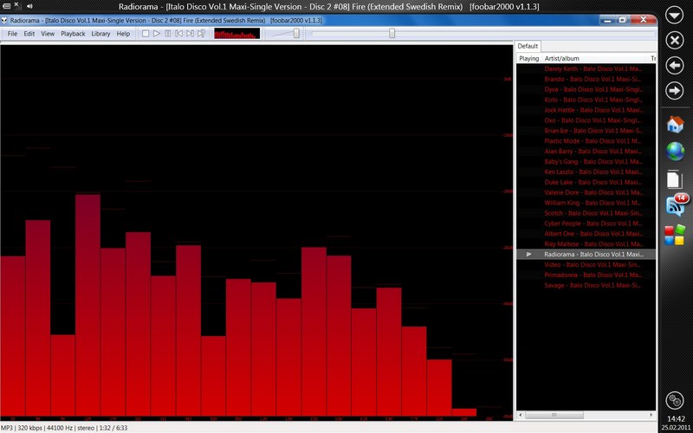693x433 pixels.
Task: Adjust the volume slider in toolbar
Action: click(x=296, y=34)
